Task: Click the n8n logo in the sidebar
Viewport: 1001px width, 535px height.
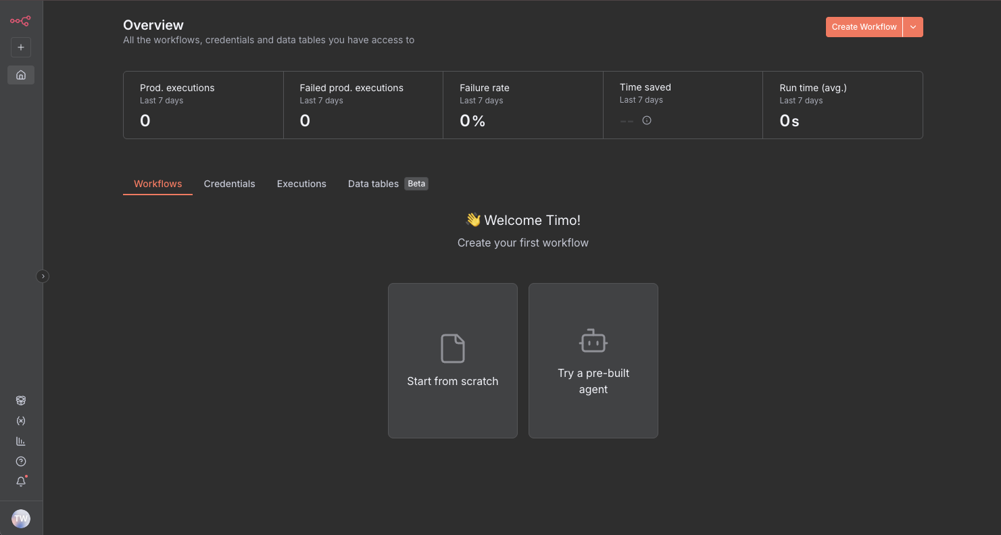Action: [x=20, y=21]
